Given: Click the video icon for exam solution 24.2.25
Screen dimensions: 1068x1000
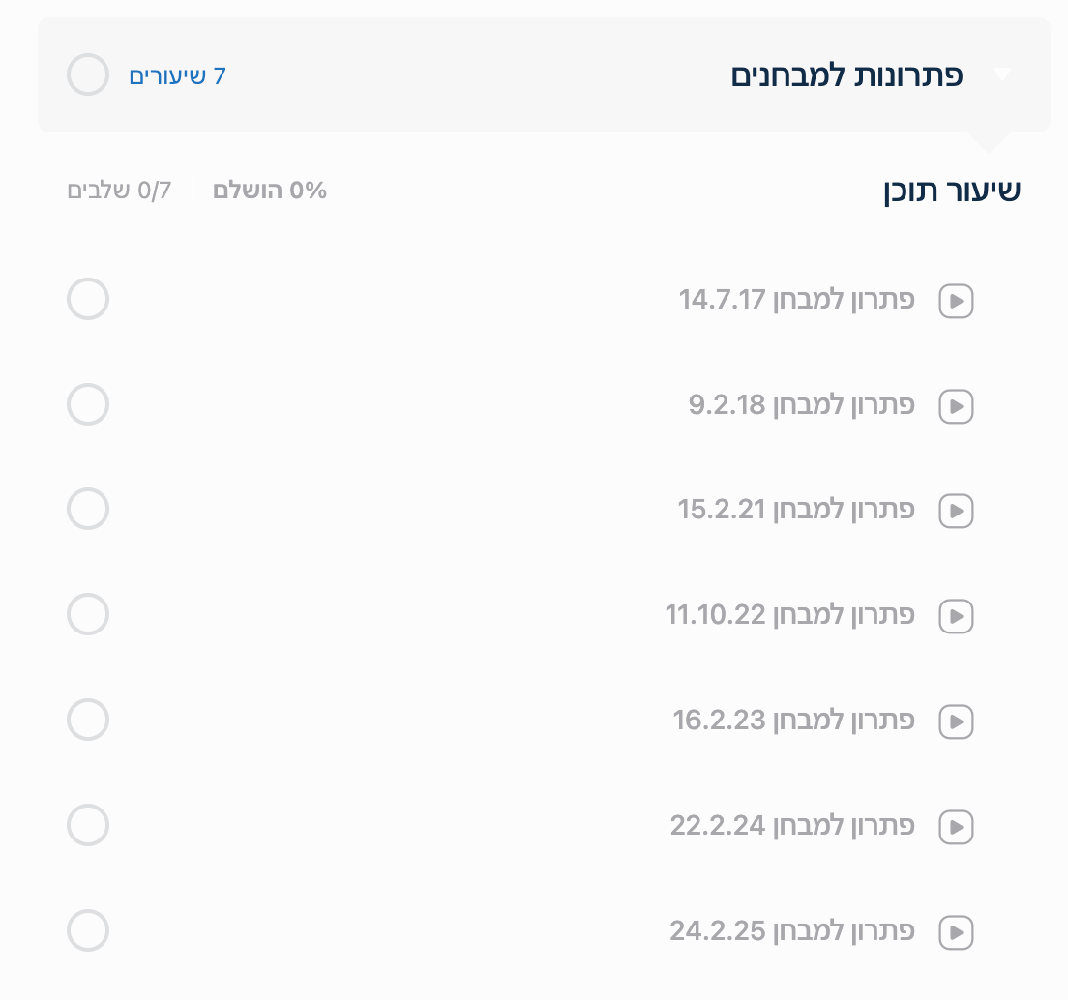Looking at the screenshot, I should pyautogui.click(x=956, y=932).
